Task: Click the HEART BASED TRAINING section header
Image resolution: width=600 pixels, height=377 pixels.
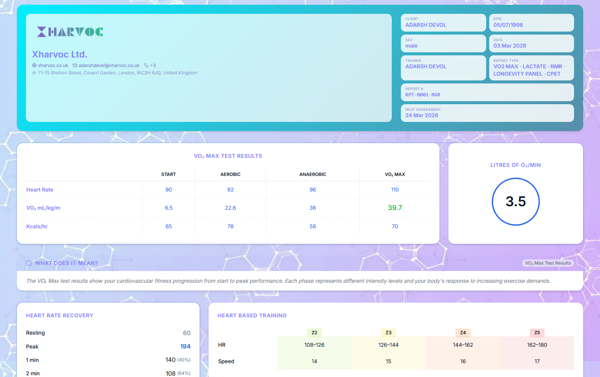Action: coord(252,316)
